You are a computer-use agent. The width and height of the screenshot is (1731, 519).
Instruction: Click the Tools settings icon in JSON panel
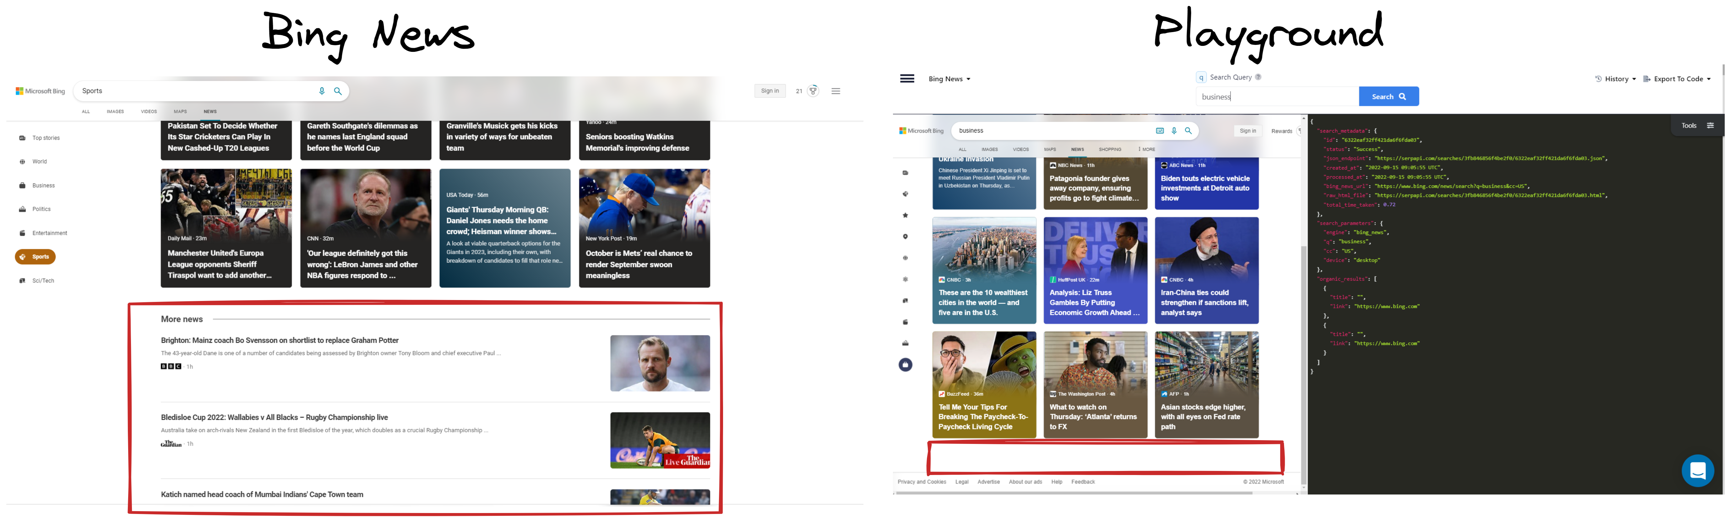click(1710, 126)
